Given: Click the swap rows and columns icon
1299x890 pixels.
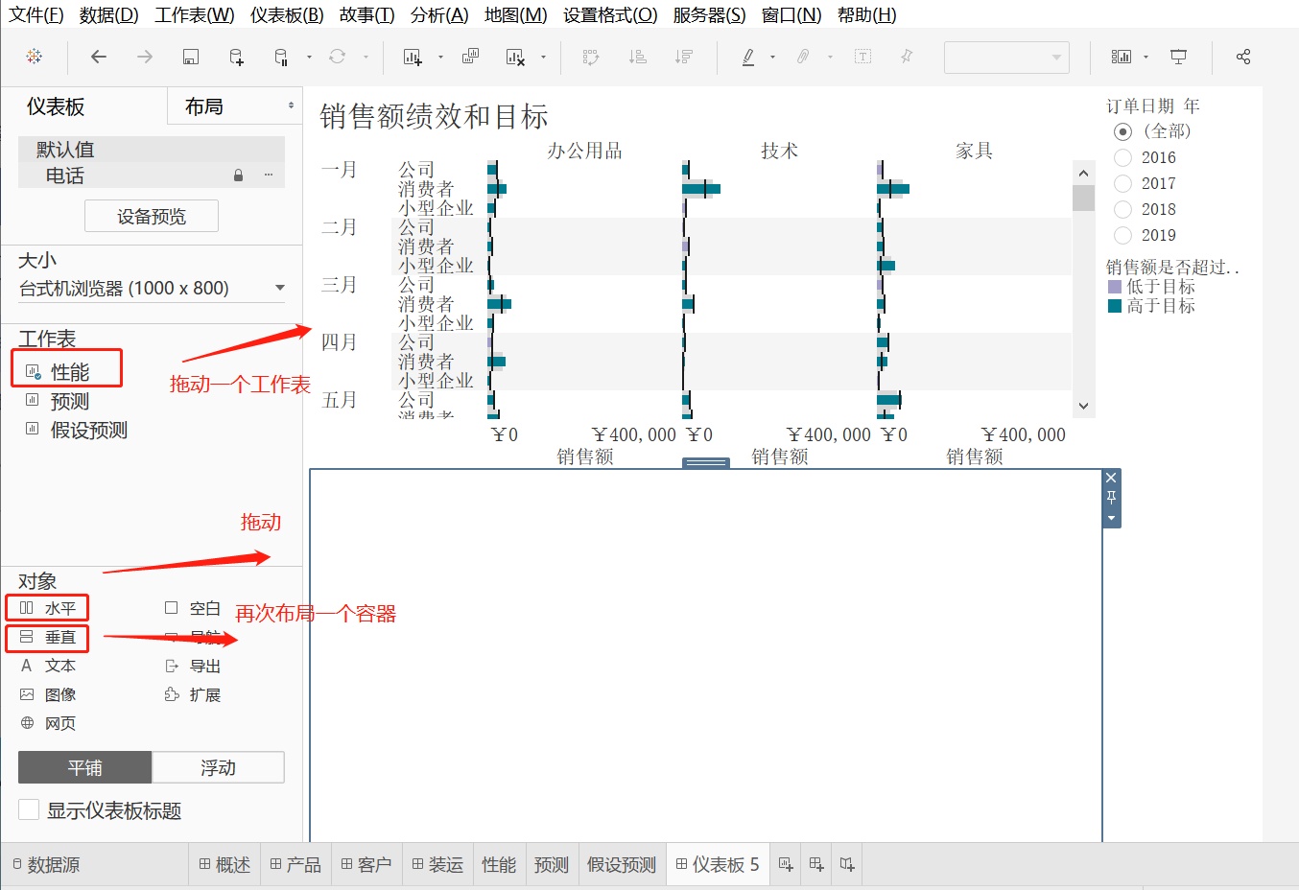Looking at the screenshot, I should point(591,57).
